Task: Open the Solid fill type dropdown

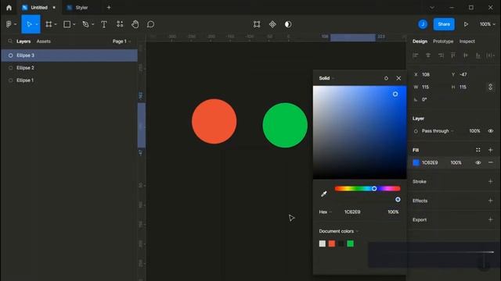Action: coord(326,78)
